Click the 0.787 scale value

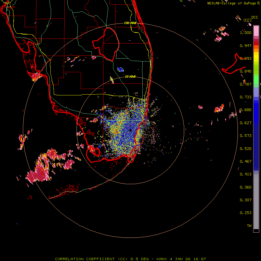tap(246, 84)
